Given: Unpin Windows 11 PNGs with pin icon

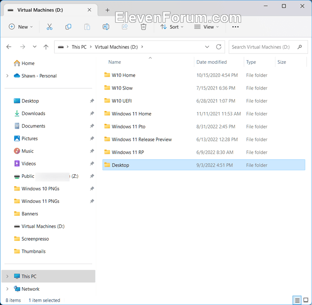Looking at the screenshot, I should (92, 201).
